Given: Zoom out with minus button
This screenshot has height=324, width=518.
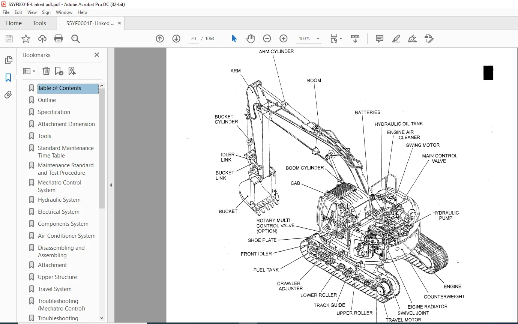Looking at the screenshot, I should tap(267, 39).
